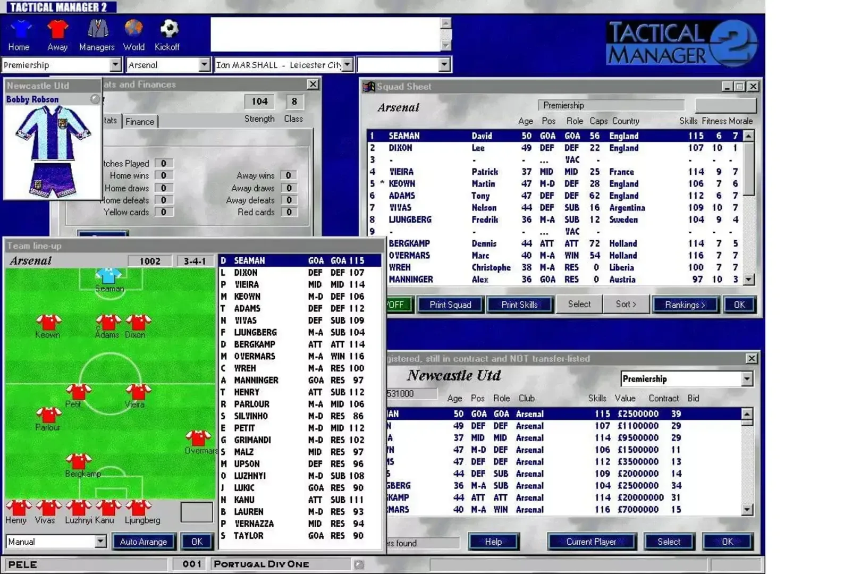Click the Print Squad button
Screen dimensions: 861x574
click(450, 305)
